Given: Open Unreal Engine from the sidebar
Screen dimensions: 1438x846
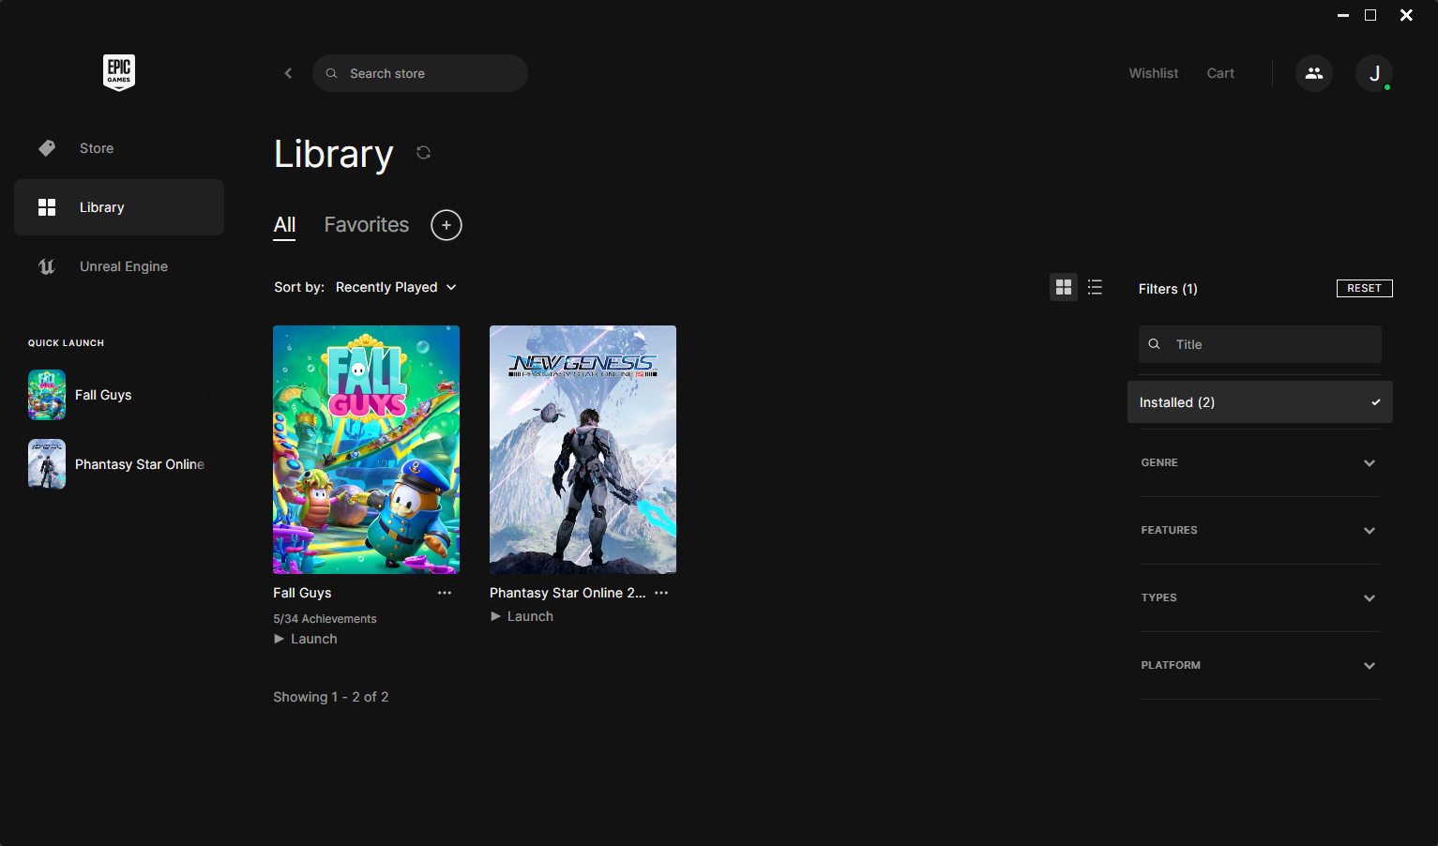Looking at the screenshot, I should (123, 266).
